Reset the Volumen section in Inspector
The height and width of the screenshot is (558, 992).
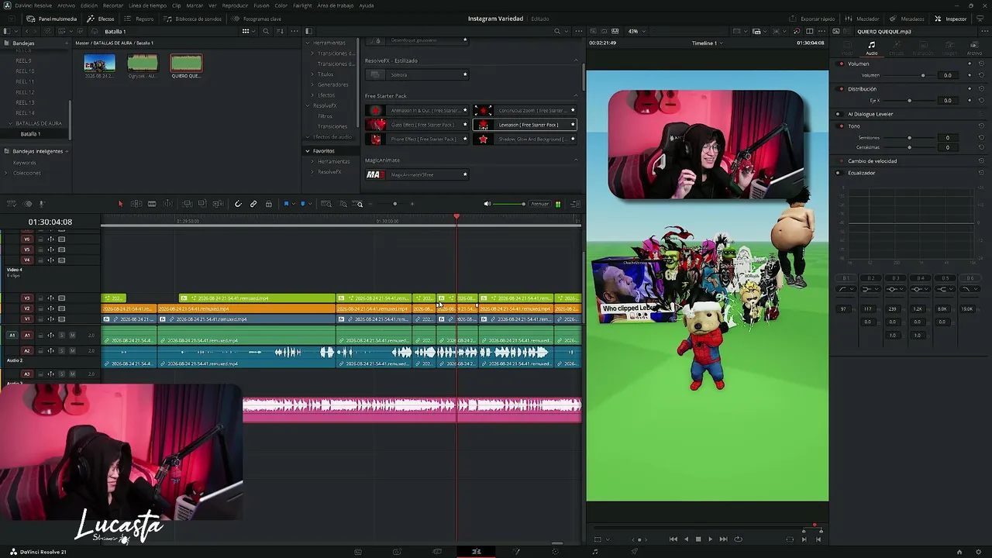pyautogui.click(x=981, y=64)
